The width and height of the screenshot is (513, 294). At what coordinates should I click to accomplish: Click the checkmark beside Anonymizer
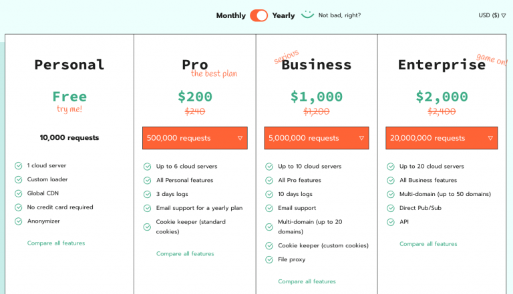tap(19, 221)
